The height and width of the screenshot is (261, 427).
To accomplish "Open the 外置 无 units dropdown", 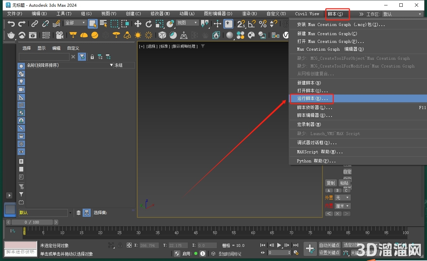I will [343, 198].
